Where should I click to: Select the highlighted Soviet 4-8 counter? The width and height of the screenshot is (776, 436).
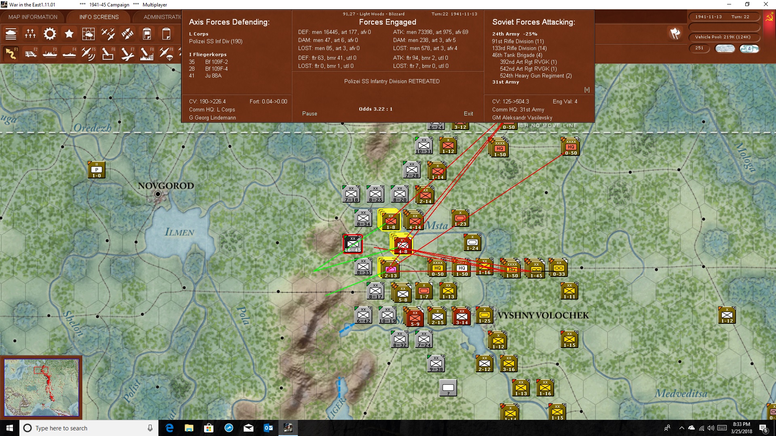pyautogui.click(x=403, y=245)
